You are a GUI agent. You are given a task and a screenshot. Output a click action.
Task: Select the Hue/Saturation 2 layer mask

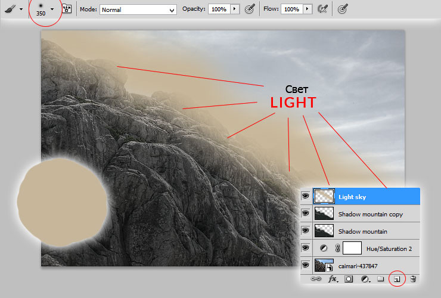(352, 248)
